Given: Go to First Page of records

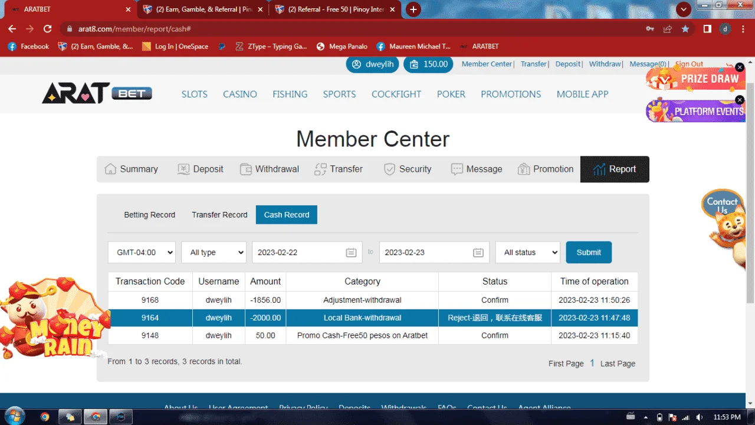Looking at the screenshot, I should coord(566,364).
